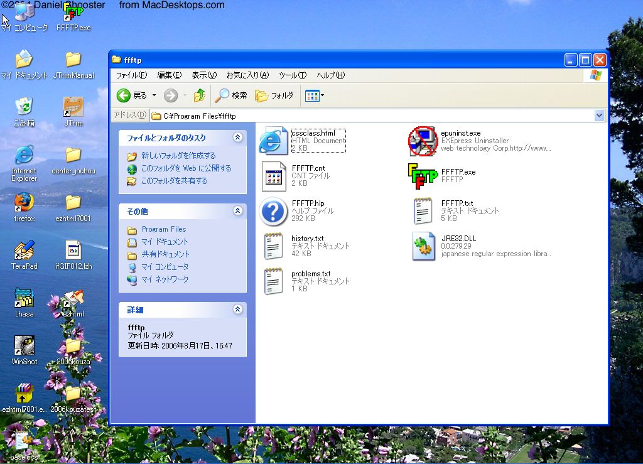The image size is (643, 464).
Task: Open the Views toolbar dropdown
Action: pyautogui.click(x=315, y=95)
